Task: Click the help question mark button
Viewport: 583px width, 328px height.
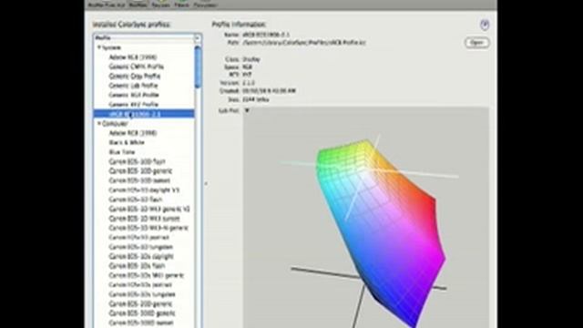Action: pos(484,25)
